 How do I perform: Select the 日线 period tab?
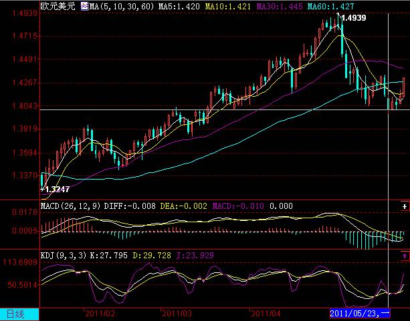click(19, 314)
